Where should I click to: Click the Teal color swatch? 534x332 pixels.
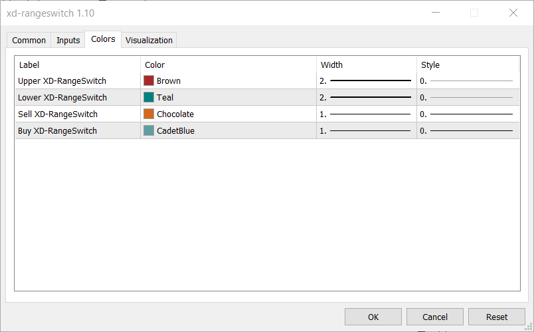pyautogui.click(x=149, y=97)
